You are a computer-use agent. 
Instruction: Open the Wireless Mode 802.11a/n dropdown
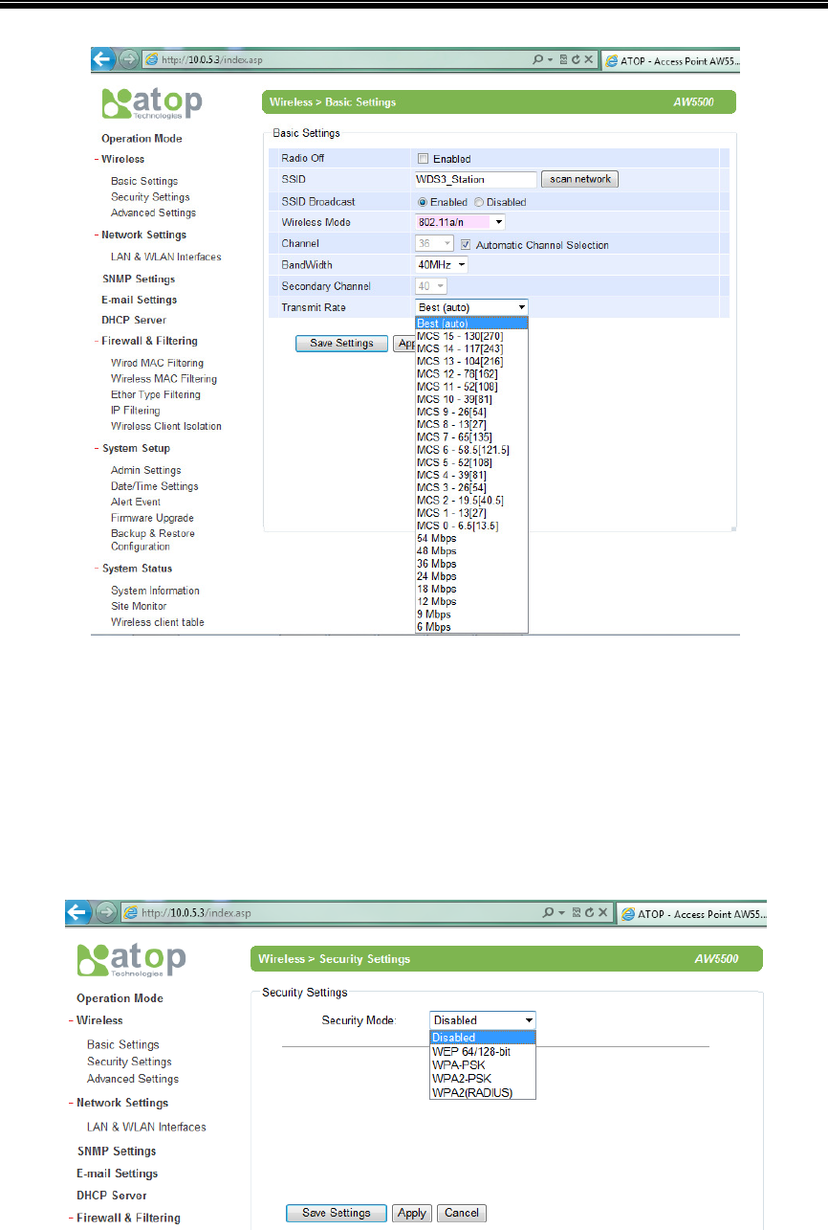point(460,222)
